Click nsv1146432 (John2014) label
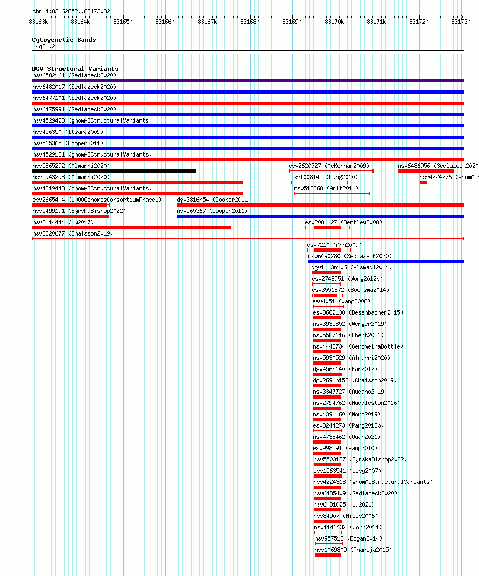Screen dimensions: 479x576 [x=348, y=528]
